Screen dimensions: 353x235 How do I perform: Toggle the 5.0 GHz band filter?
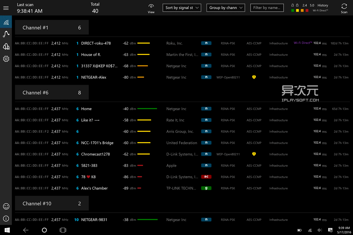click(312, 5)
